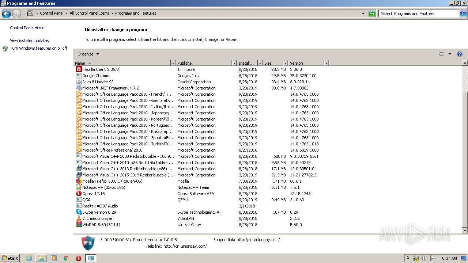Open the view options dropdown arrow
The image size is (468, 263).
(450, 54)
